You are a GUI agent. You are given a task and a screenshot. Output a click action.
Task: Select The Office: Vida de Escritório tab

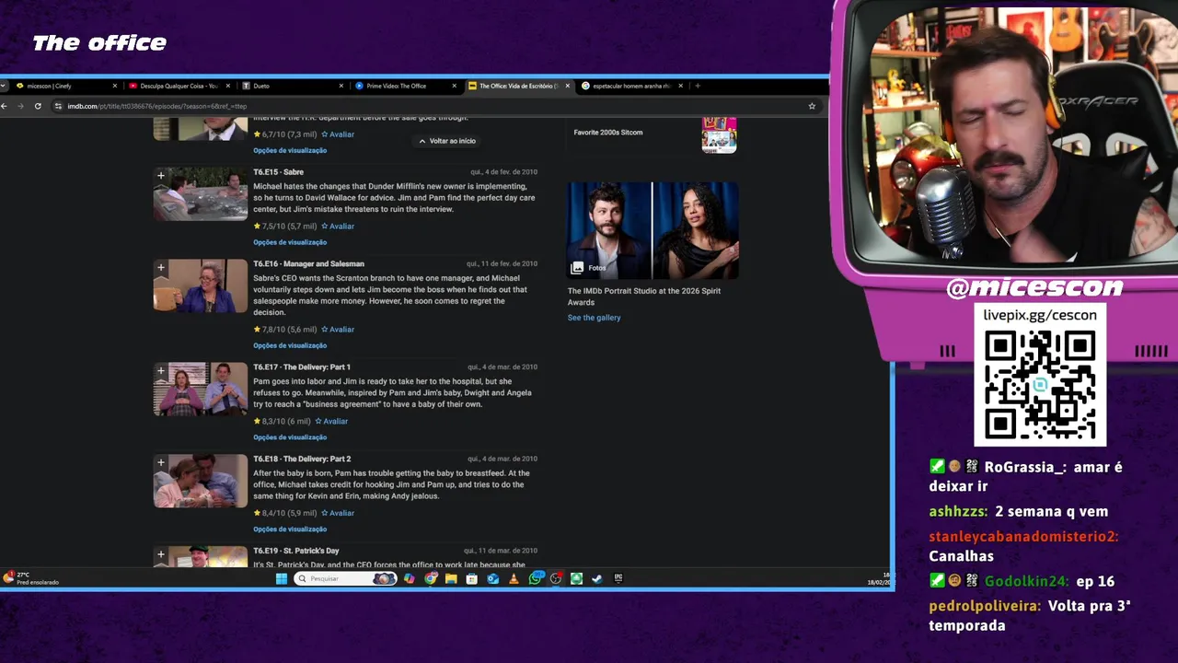[518, 86]
